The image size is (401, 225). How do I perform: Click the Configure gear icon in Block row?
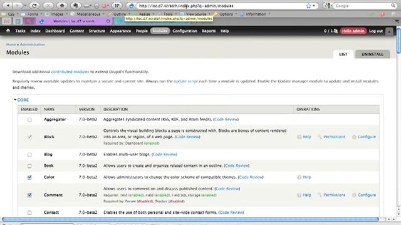click(354, 137)
